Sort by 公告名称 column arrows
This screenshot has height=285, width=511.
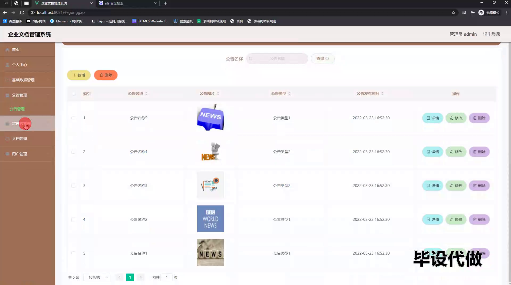pyautogui.click(x=146, y=94)
